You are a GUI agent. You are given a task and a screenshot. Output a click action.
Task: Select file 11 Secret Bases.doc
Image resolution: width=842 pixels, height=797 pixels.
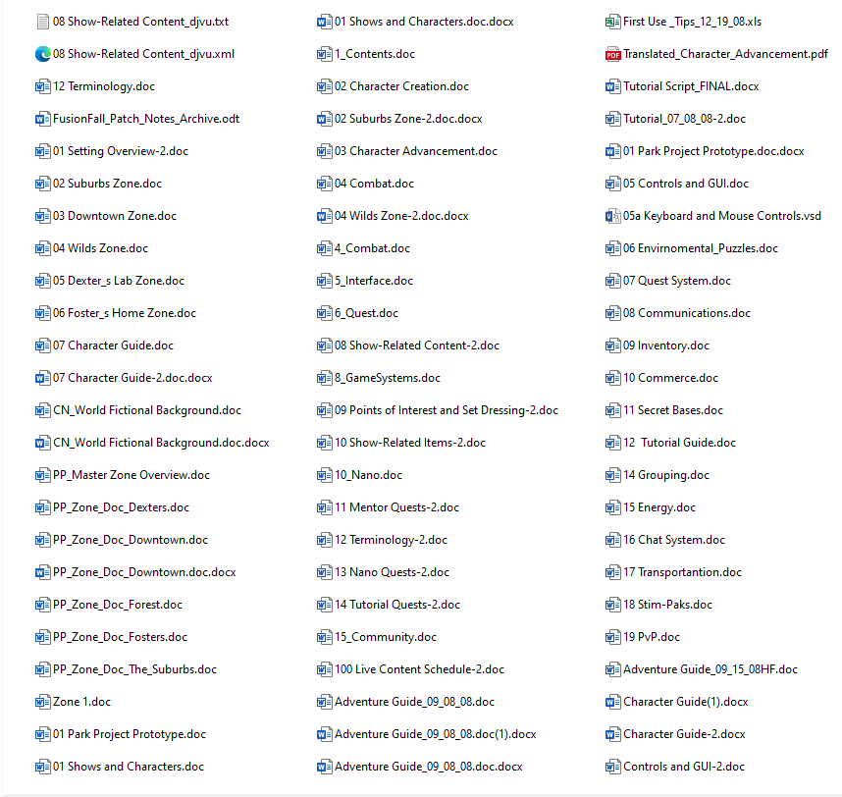(x=664, y=410)
